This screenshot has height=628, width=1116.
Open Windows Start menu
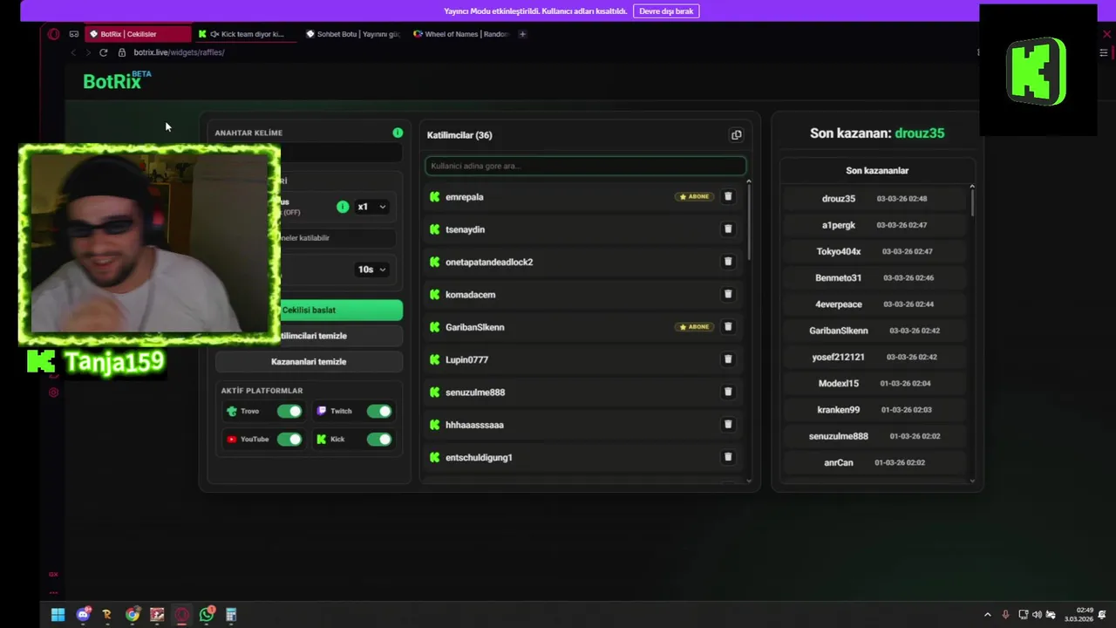(x=58, y=615)
